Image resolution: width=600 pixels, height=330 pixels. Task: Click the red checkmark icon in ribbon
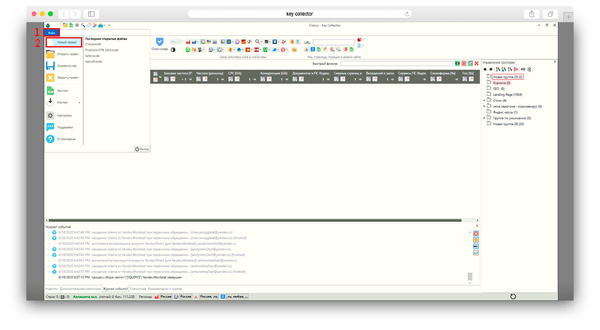(284, 42)
